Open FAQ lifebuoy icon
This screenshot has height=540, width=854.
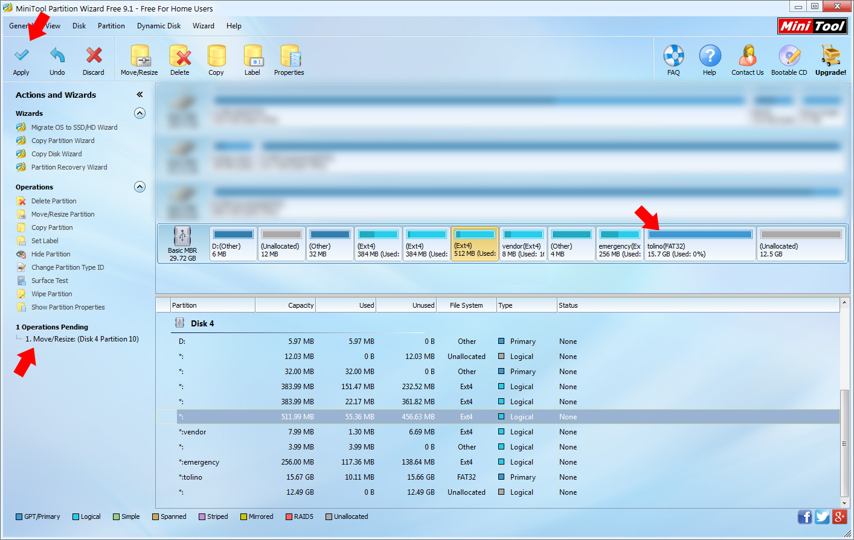click(x=673, y=60)
